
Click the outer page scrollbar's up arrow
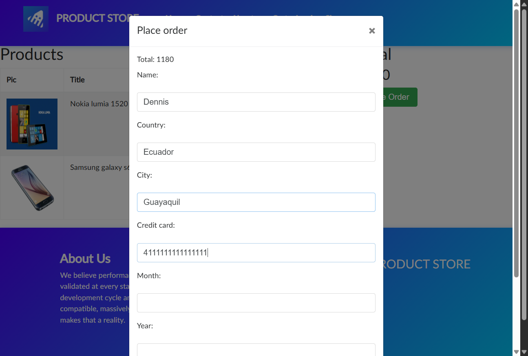point(524,4)
